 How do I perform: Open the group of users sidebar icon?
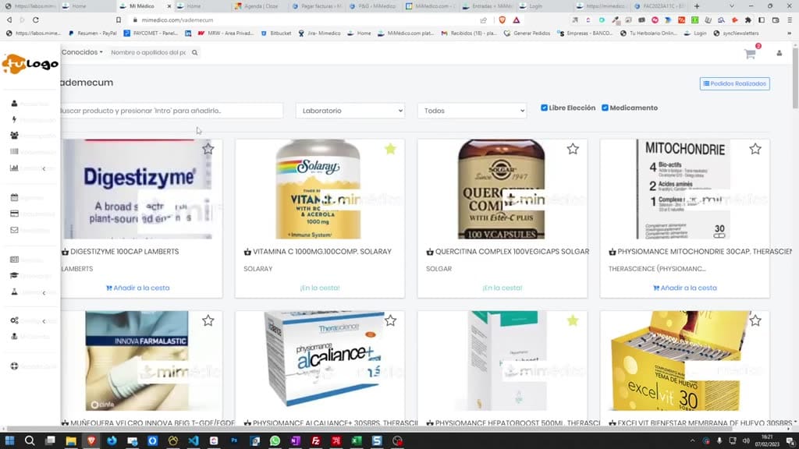[14, 136]
